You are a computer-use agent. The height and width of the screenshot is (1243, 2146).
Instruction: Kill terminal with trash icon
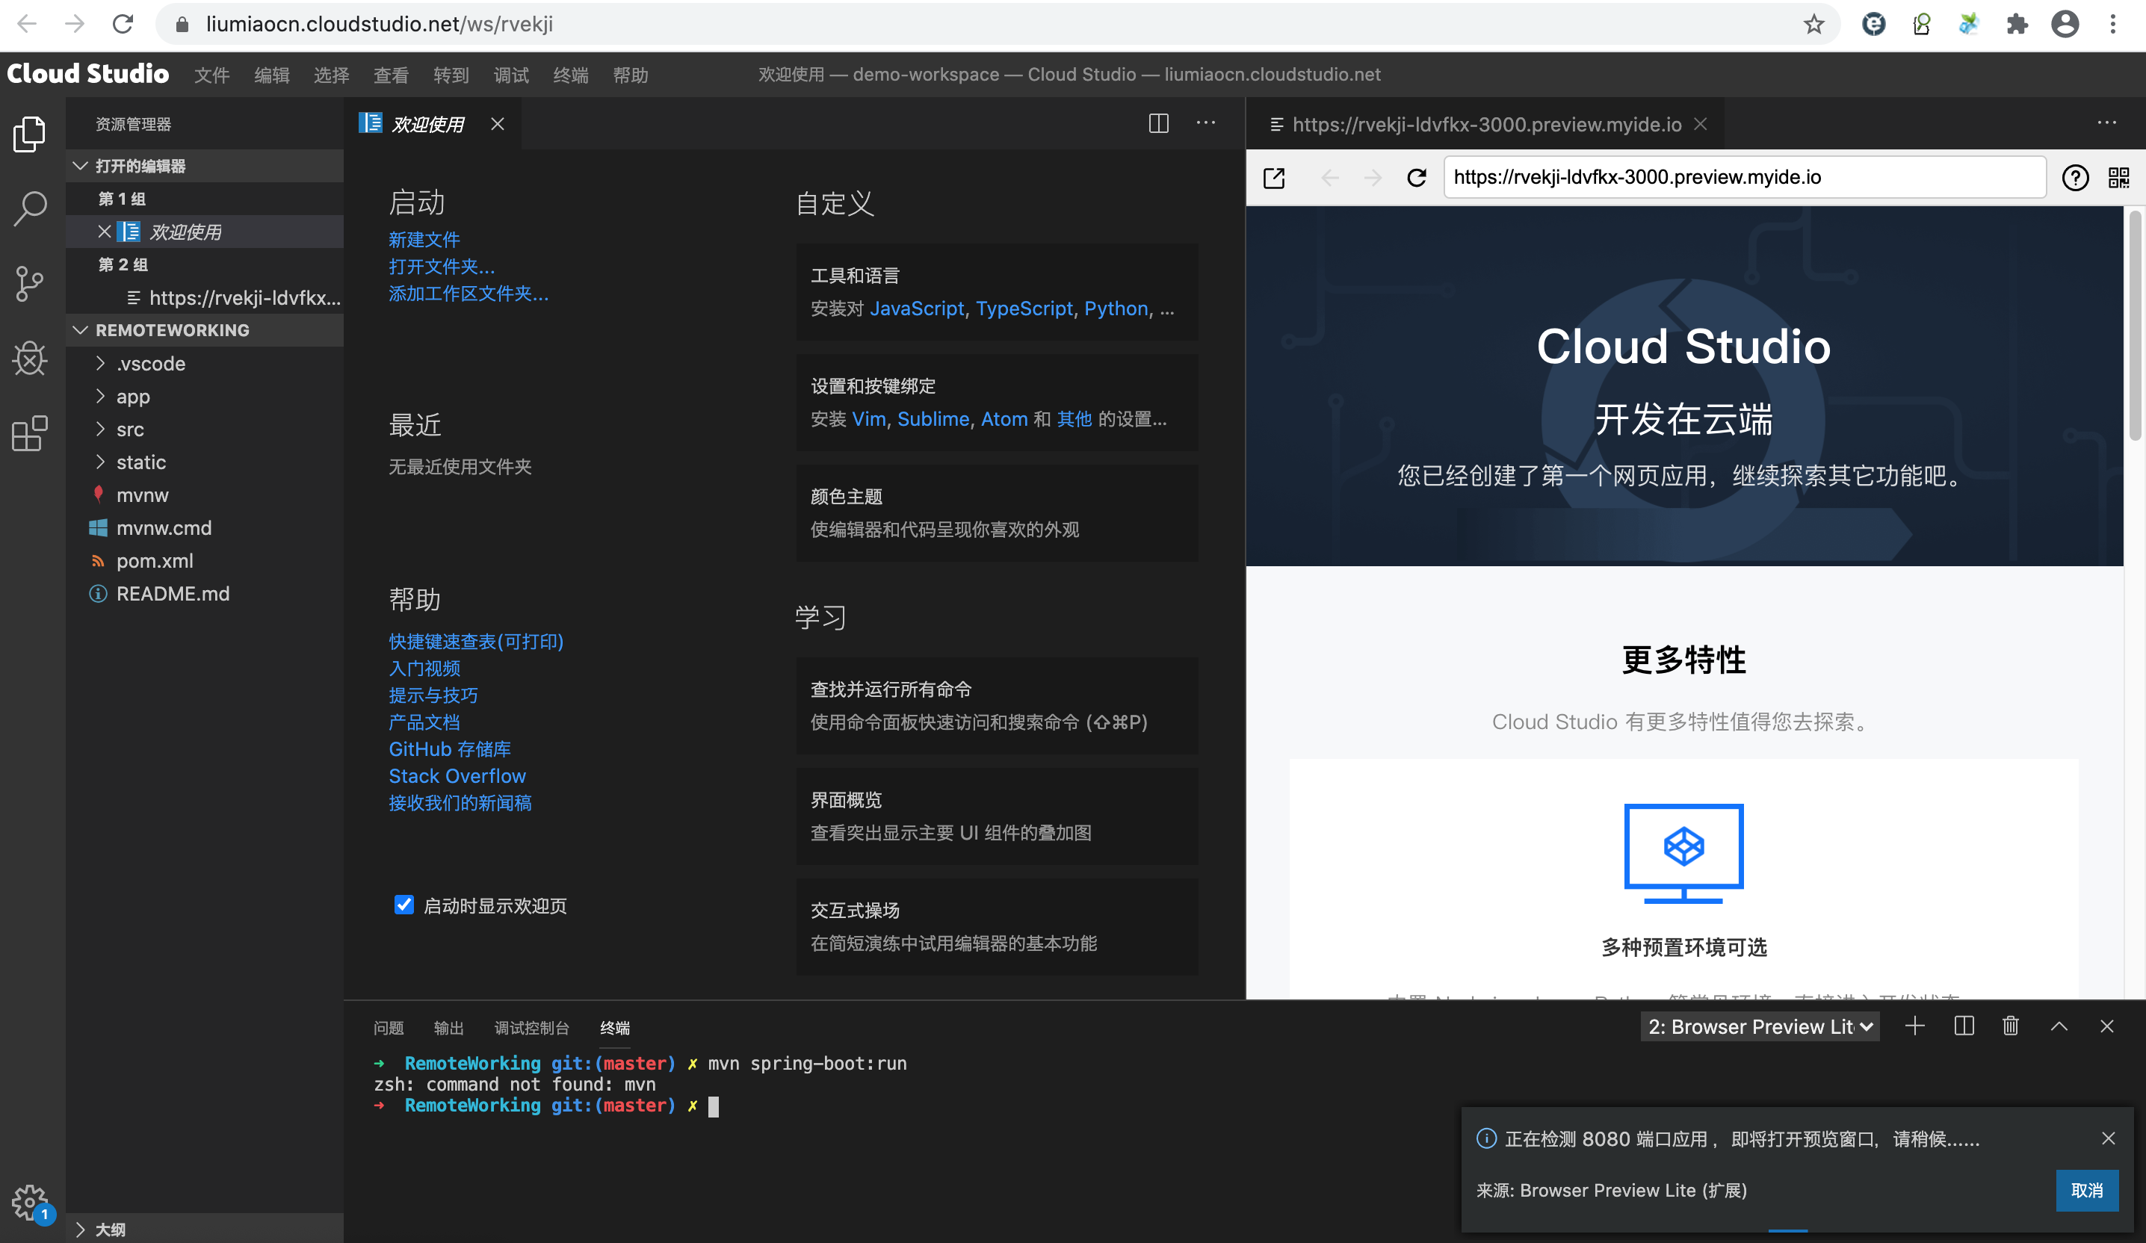2011,1027
